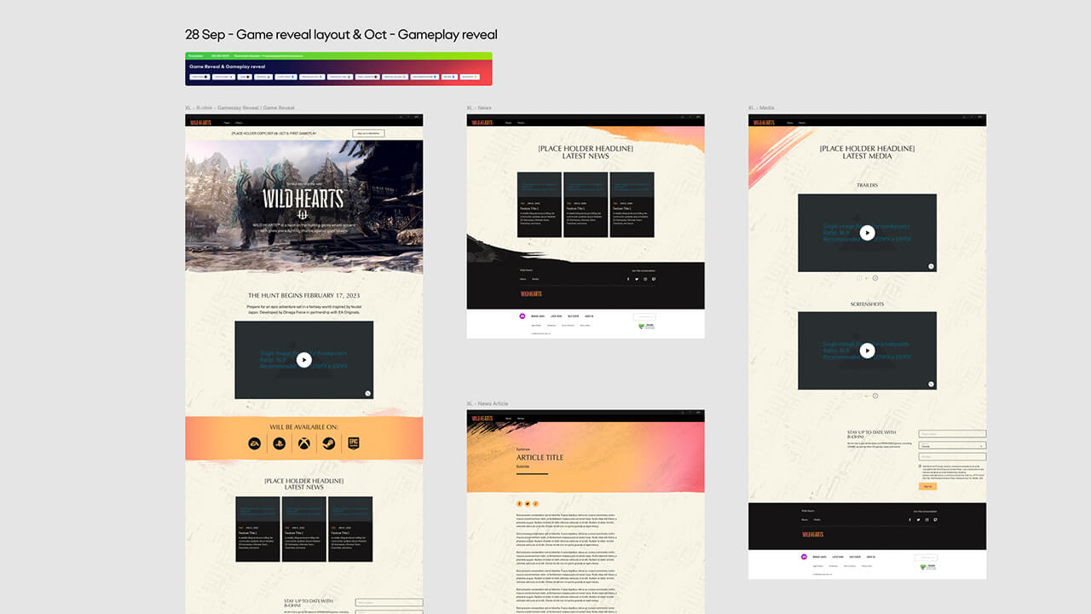1091x614 pixels.
Task: Click orange Wild Hearts logo in Media footer
Action: point(812,535)
